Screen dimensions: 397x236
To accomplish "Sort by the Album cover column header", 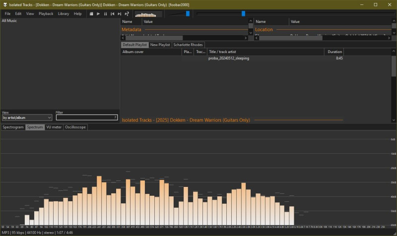I will pos(151,52).
